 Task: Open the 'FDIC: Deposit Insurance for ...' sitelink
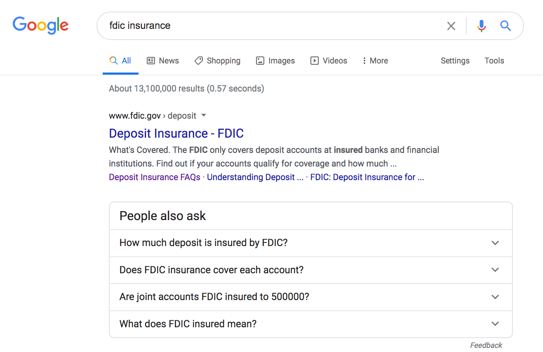tap(367, 177)
